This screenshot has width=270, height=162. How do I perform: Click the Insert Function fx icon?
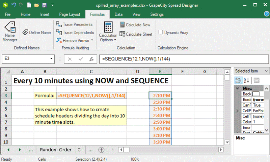click(91, 59)
